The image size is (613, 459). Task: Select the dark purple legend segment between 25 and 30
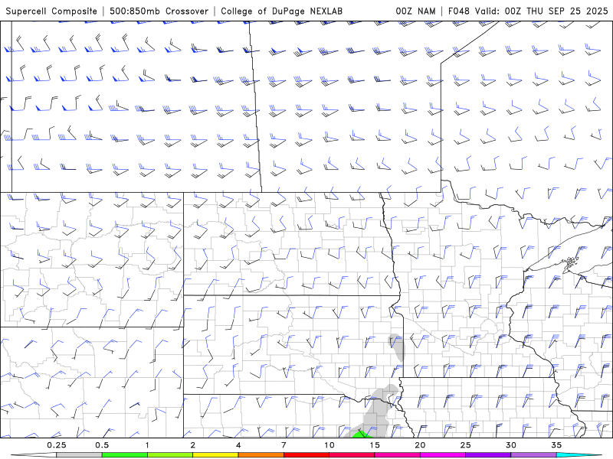tap(488, 455)
